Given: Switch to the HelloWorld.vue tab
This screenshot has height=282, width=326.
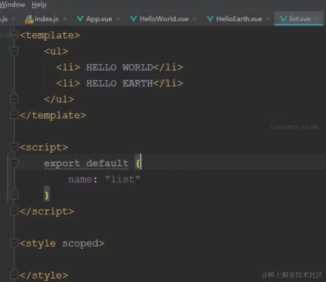Looking at the screenshot, I should click(164, 19).
